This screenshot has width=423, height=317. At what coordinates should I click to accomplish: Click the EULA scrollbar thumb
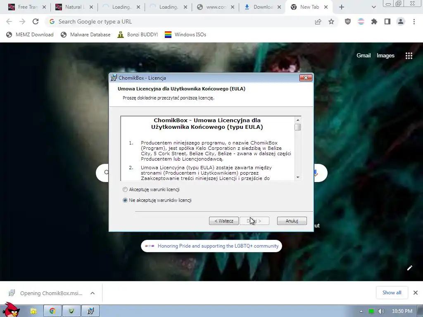pyautogui.click(x=298, y=127)
